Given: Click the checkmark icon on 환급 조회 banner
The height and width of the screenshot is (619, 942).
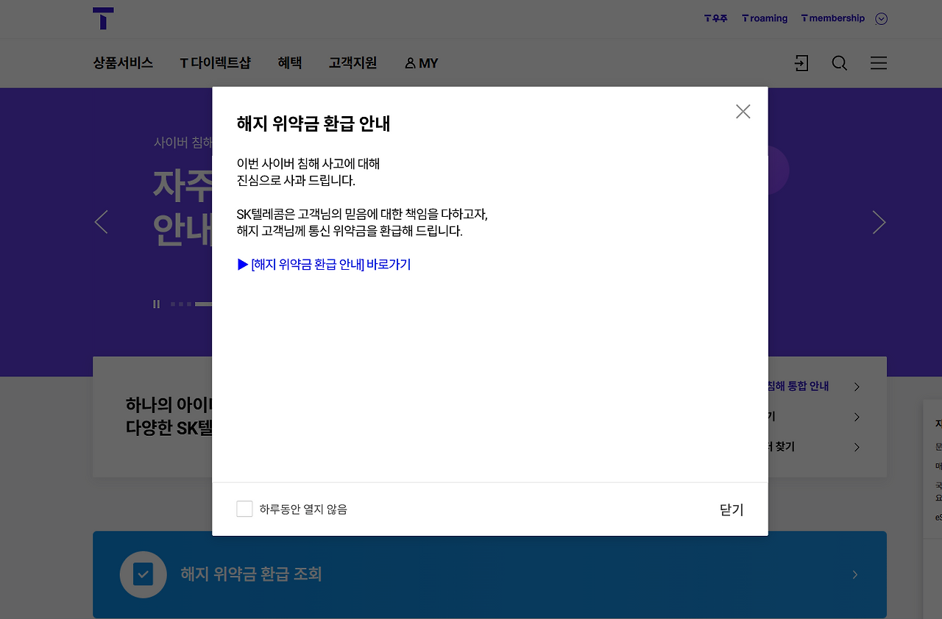Looking at the screenshot, I should [x=143, y=575].
